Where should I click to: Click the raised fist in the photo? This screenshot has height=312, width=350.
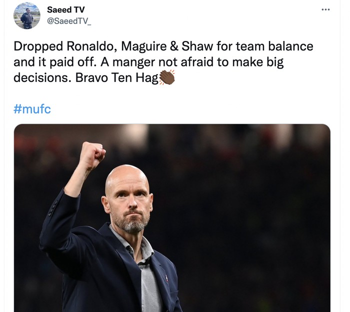tap(92, 155)
